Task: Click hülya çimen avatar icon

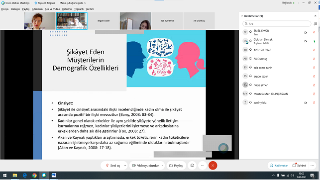Action: pos(245,85)
